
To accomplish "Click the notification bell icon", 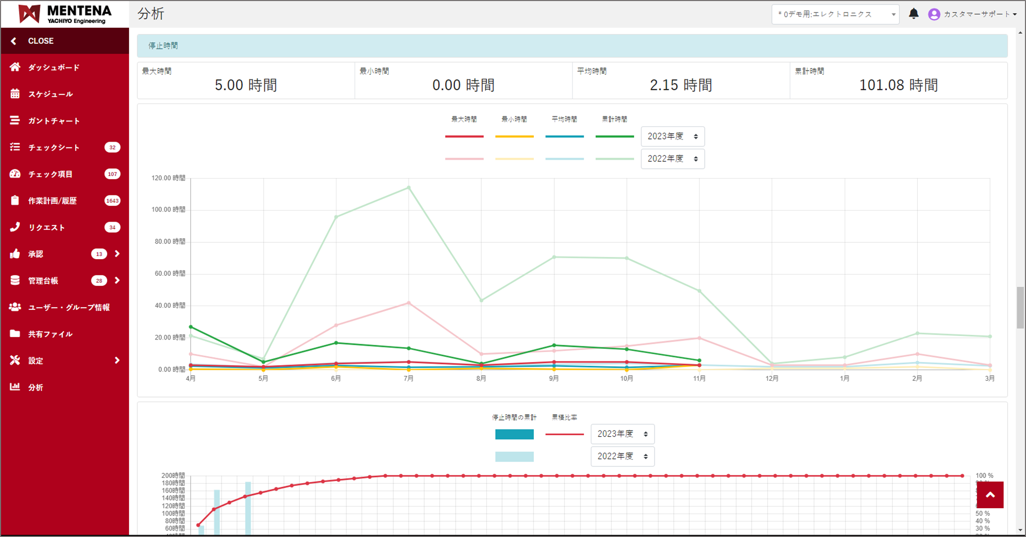I will click(913, 14).
